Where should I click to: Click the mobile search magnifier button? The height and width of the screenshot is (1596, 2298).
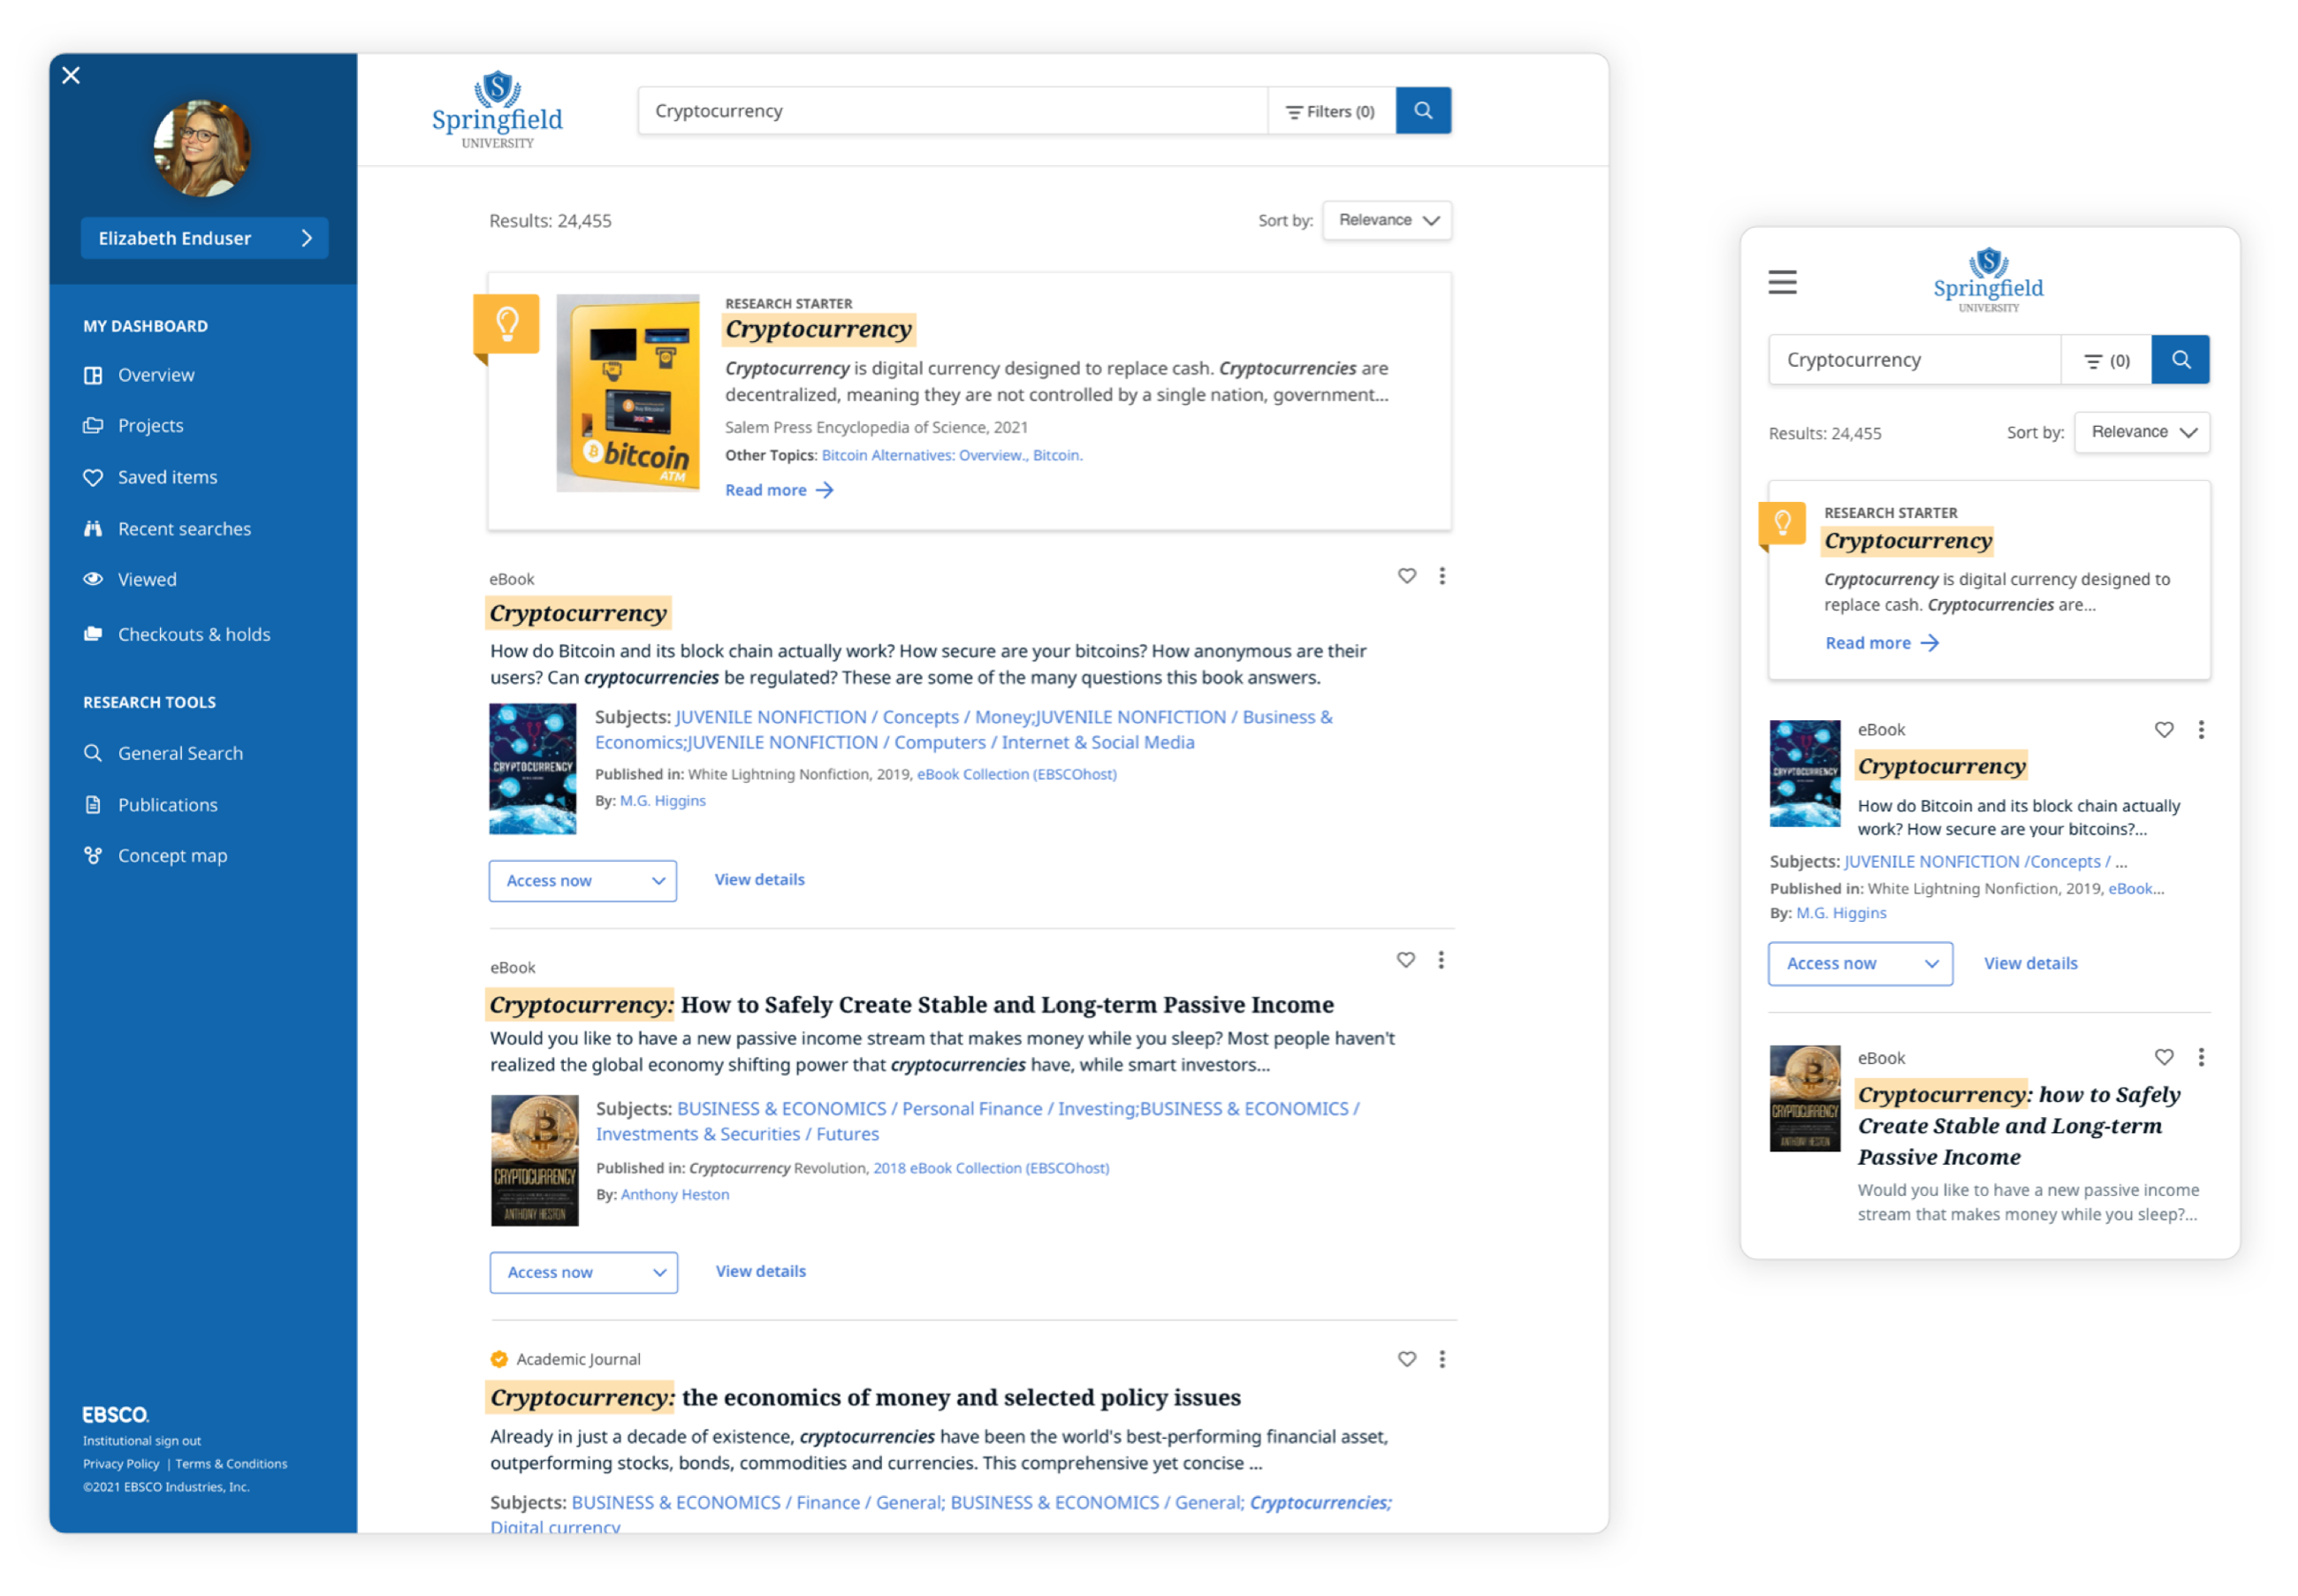tap(2180, 360)
